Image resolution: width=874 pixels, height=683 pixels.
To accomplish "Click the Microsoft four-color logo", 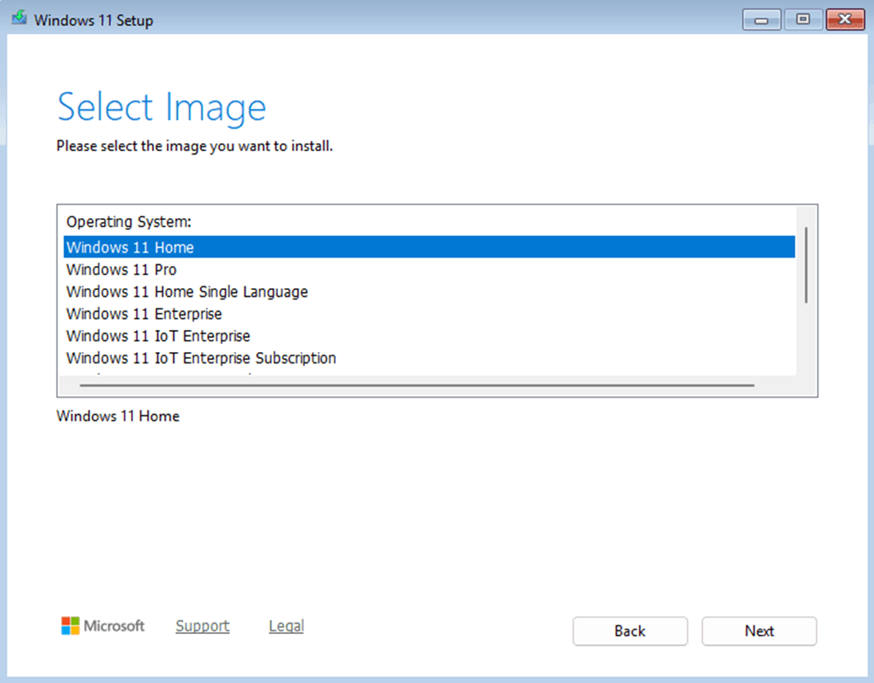I will [70, 625].
